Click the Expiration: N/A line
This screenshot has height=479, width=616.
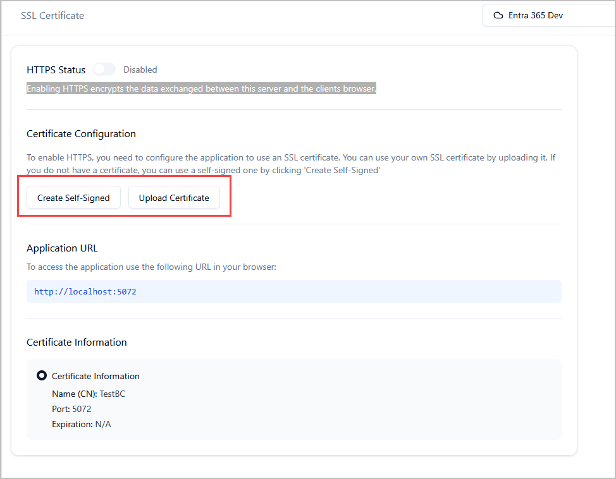click(x=81, y=424)
